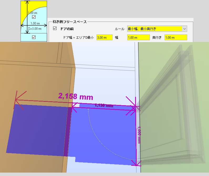The image size is (209, 176).
Task: Select the transparent green door frame
Action: tap(173, 107)
